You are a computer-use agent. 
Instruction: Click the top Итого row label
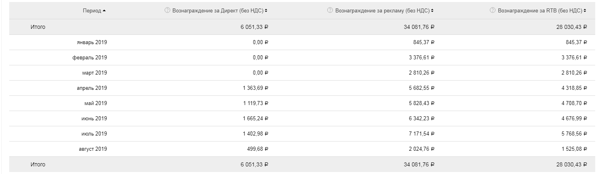click(x=38, y=27)
